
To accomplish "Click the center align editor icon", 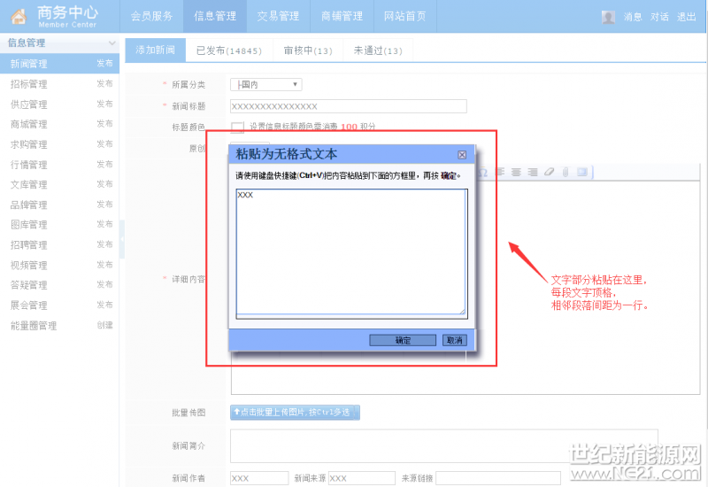I will [x=516, y=172].
